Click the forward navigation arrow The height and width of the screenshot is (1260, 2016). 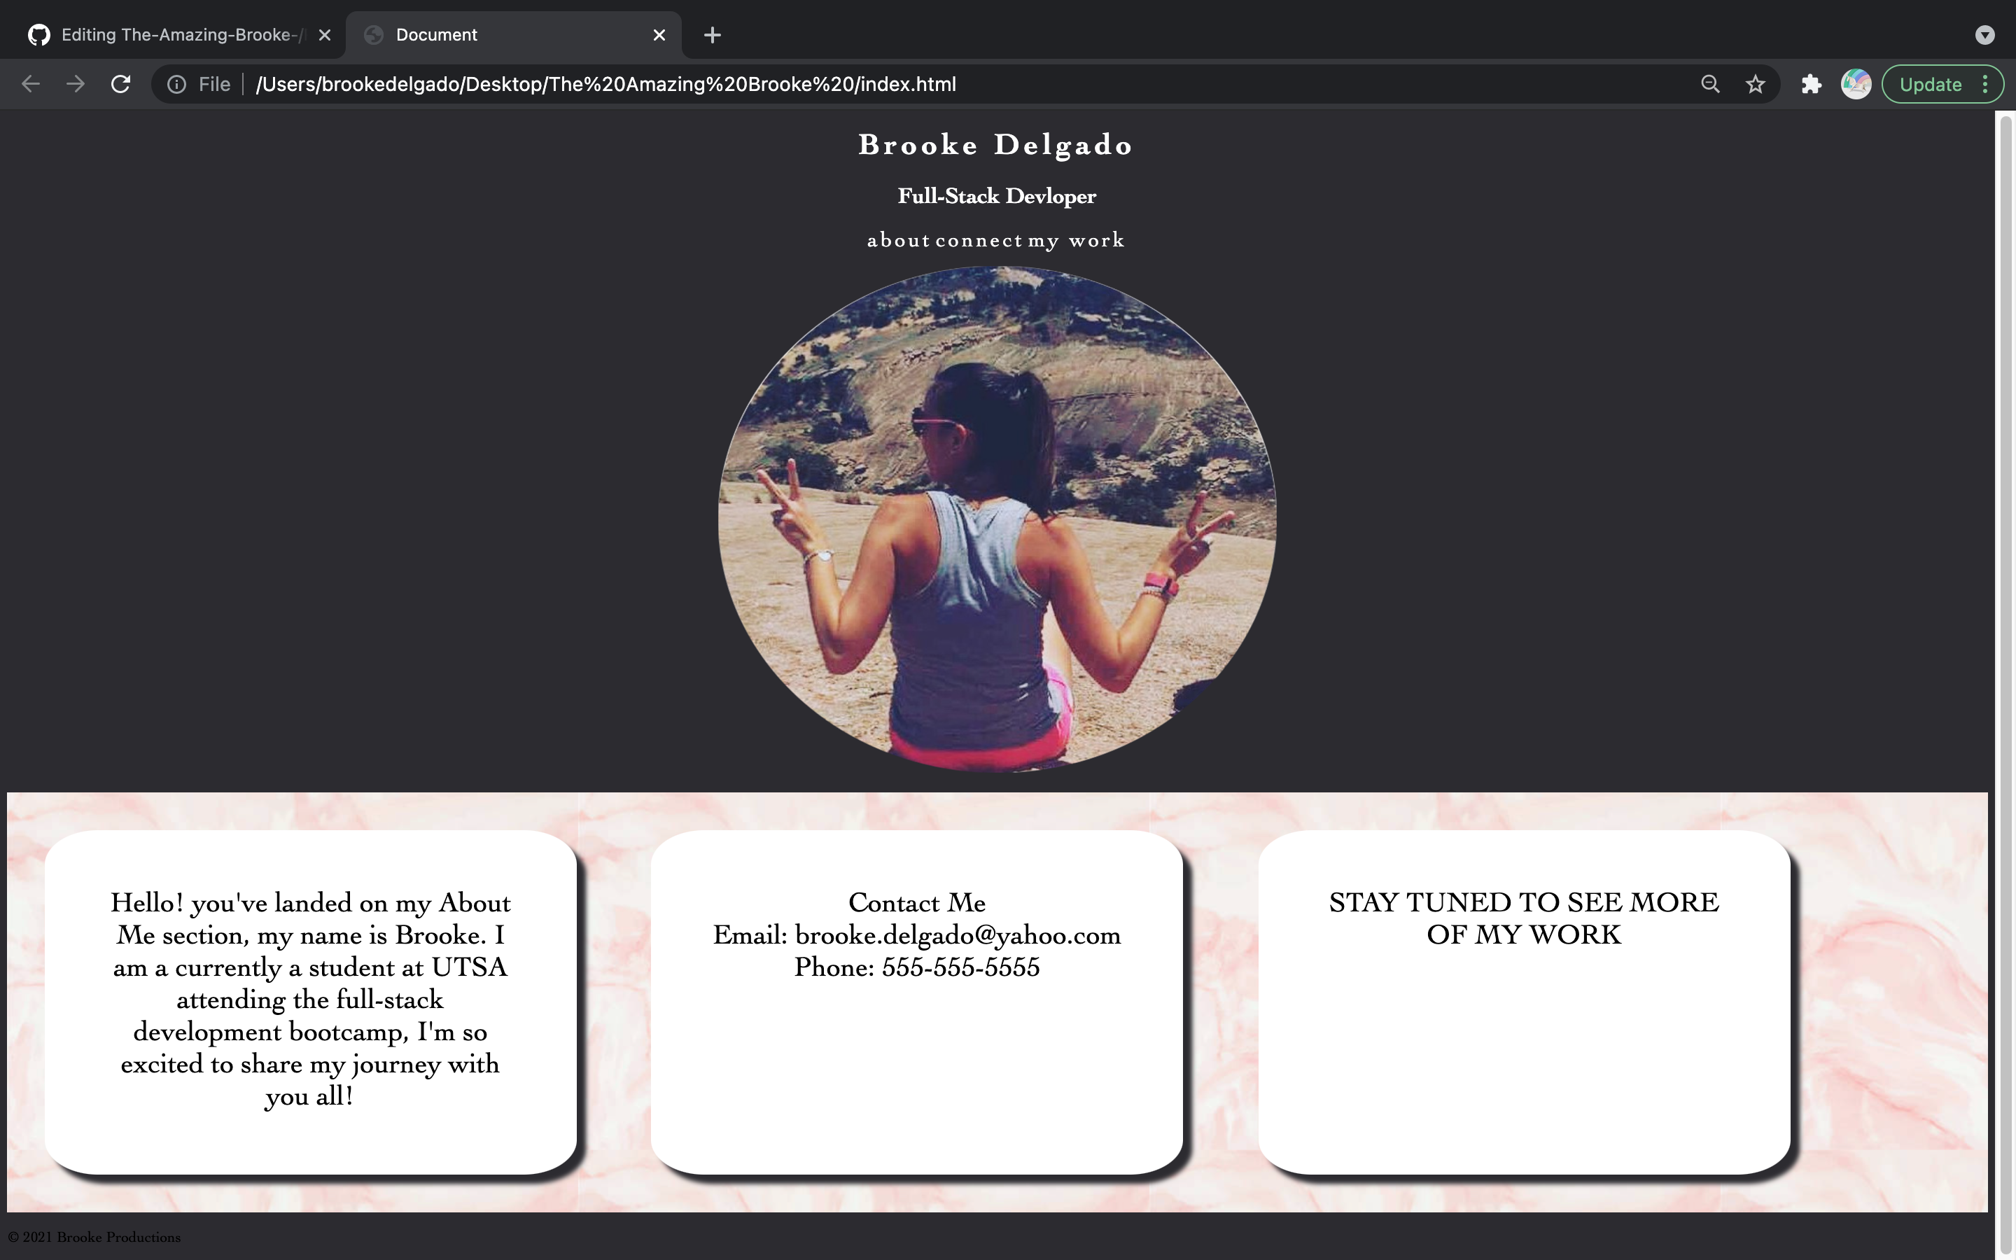click(x=75, y=83)
